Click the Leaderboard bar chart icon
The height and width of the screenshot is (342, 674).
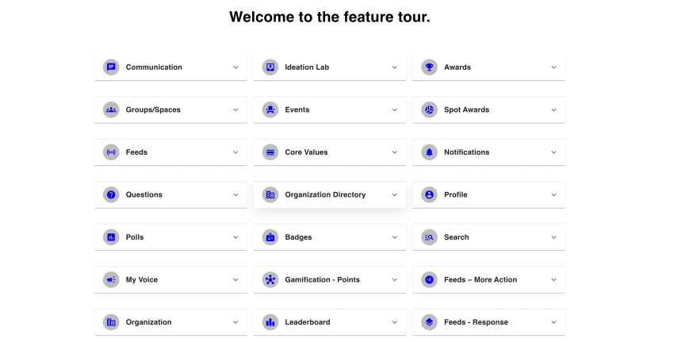point(270,322)
